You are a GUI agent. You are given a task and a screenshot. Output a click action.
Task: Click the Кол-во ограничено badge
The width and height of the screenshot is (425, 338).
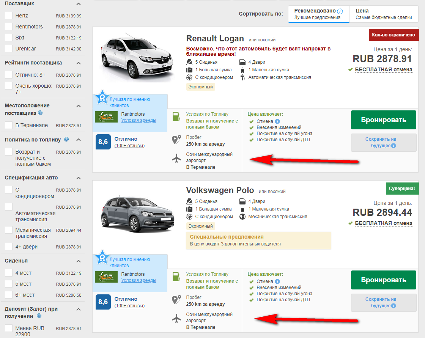coord(394,35)
